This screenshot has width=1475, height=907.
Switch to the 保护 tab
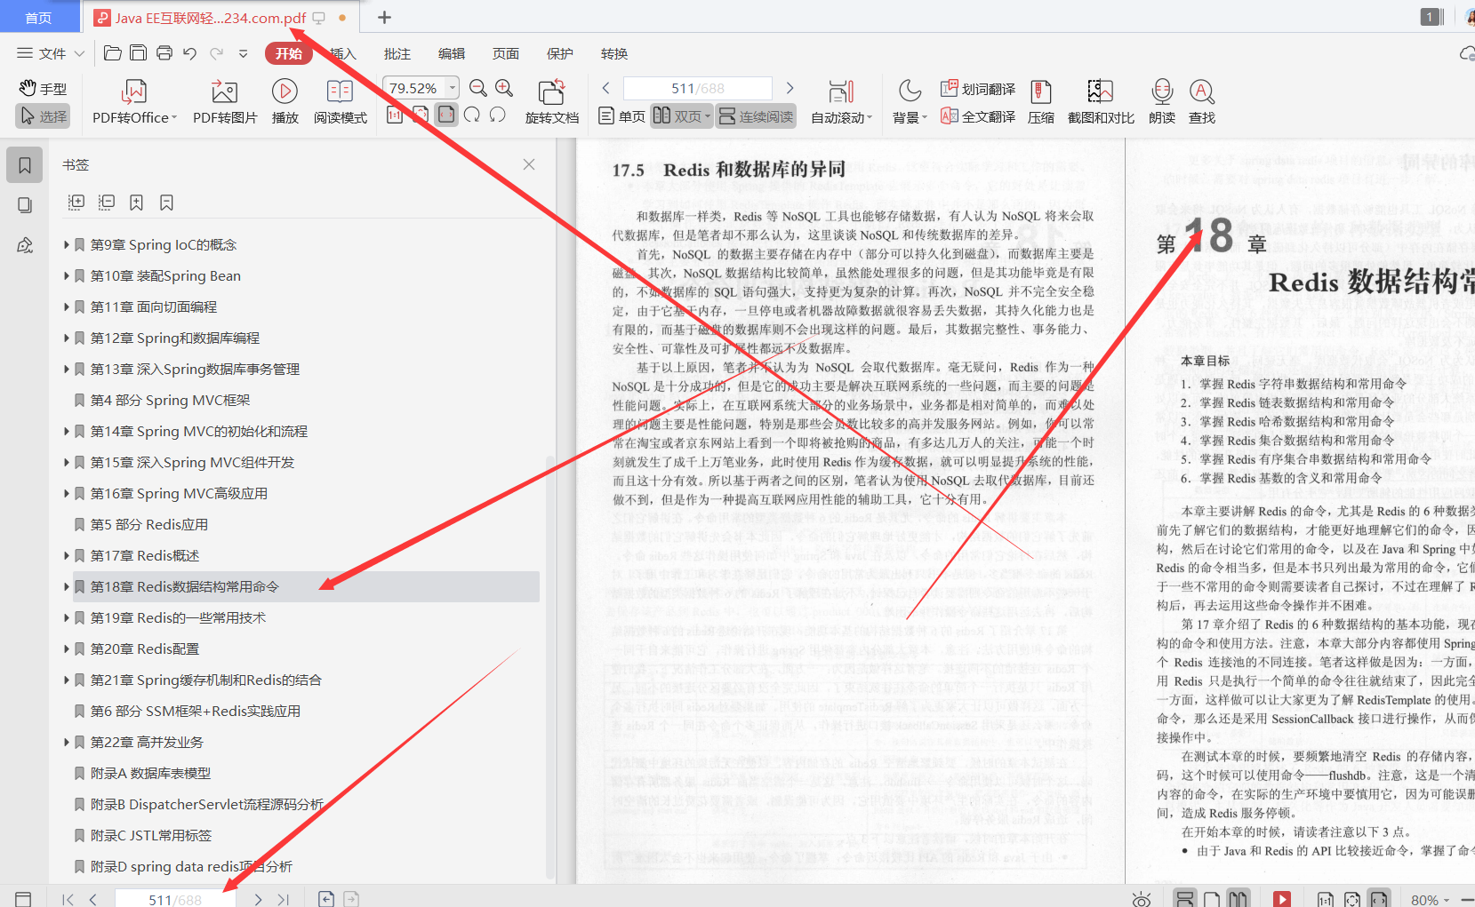click(x=560, y=53)
